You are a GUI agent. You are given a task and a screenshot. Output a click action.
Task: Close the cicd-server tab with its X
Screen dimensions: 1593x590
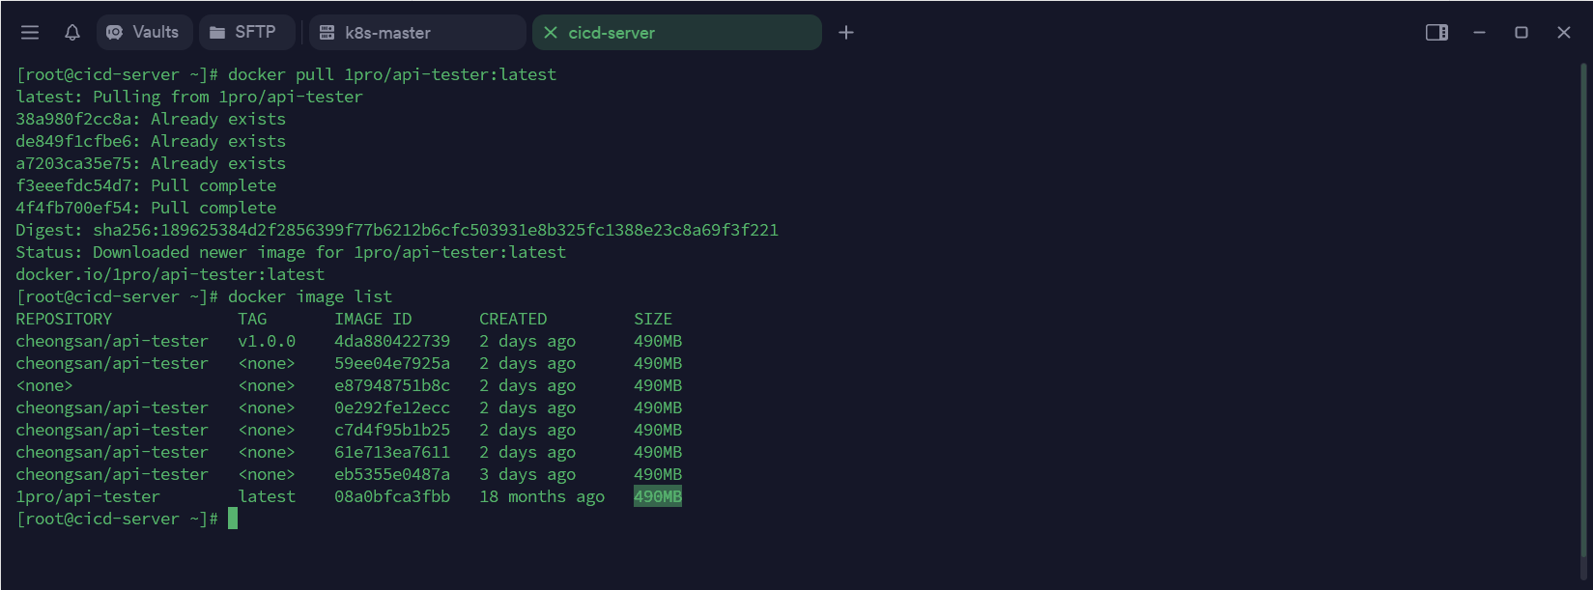click(551, 33)
